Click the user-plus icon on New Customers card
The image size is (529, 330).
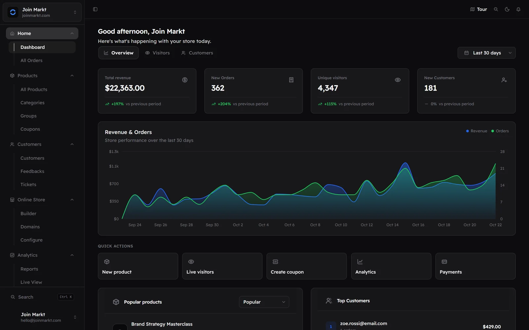pos(504,80)
